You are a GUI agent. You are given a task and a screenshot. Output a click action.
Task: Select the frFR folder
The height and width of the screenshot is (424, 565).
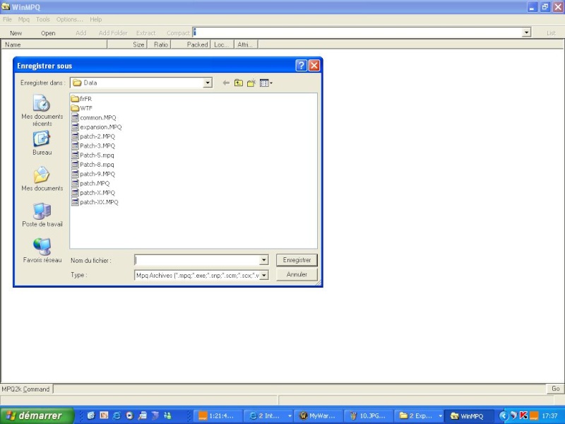pyautogui.click(x=82, y=99)
